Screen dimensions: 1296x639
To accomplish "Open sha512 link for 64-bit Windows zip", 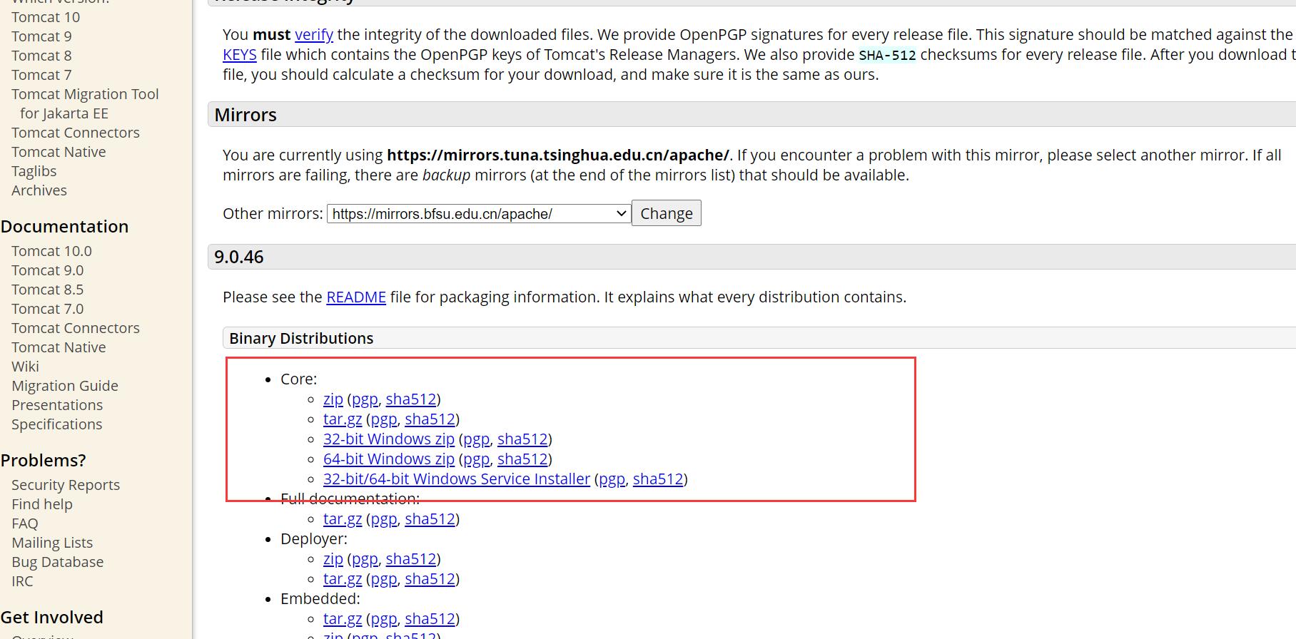I will 522,459.
